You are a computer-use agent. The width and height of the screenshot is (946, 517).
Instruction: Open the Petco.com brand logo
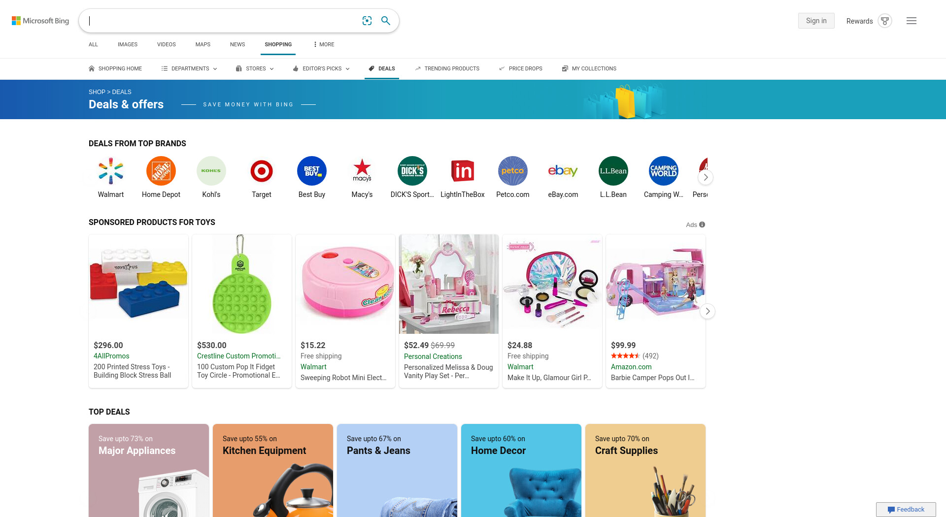point(513,171)
